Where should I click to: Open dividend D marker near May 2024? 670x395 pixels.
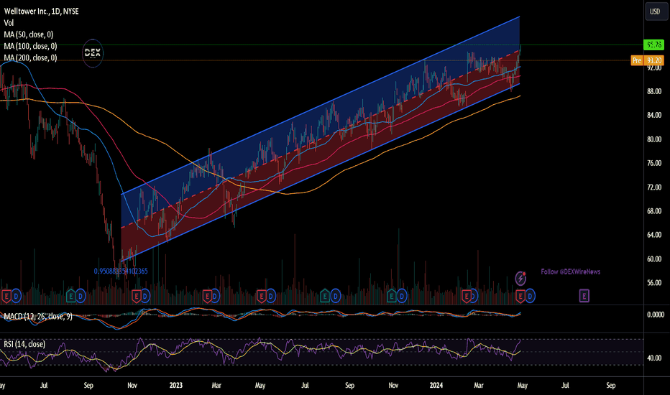tap(530, 296)
